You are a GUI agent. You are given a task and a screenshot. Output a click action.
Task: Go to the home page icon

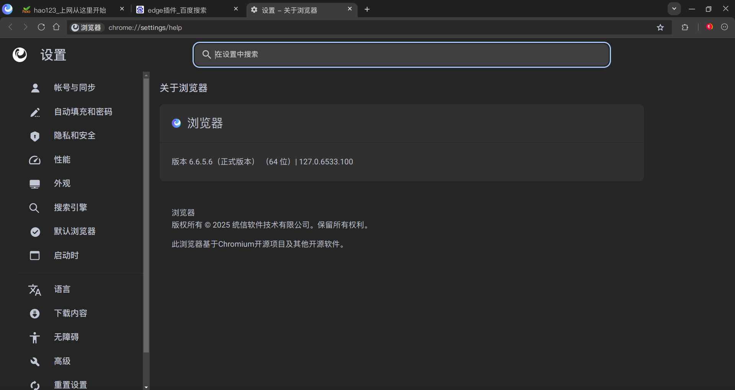56,27
